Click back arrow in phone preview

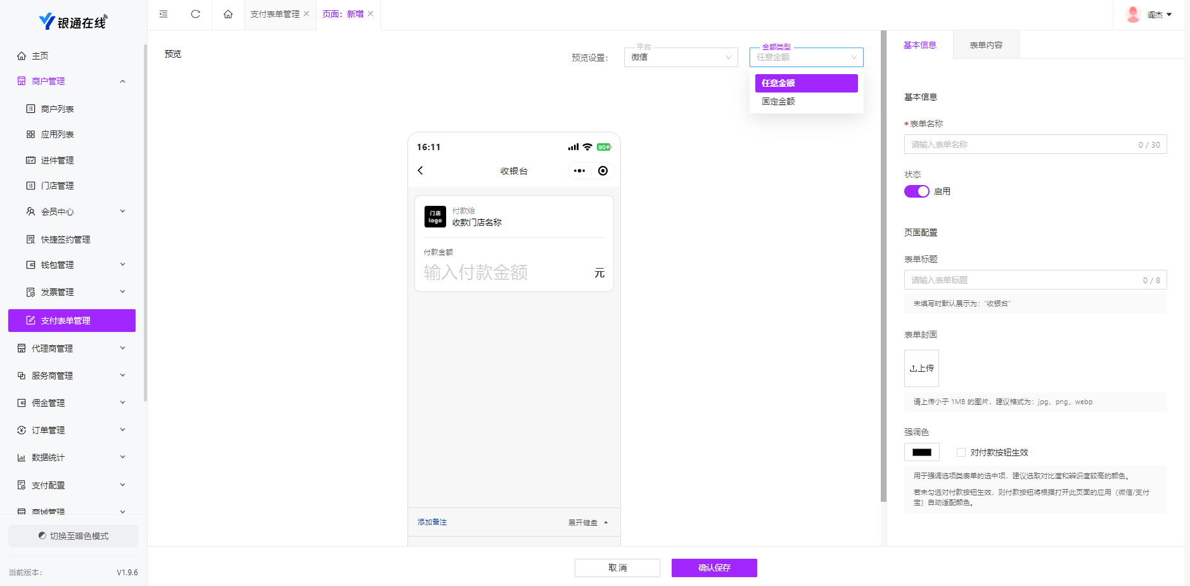420,170
